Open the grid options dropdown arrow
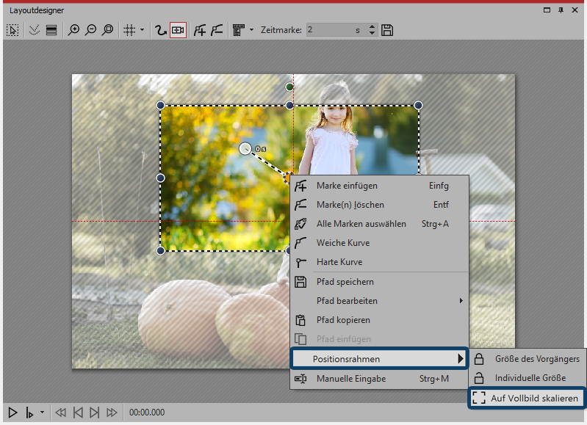Image resolution: width=587 pixels, height=425 pixels. tap(142, 30)
